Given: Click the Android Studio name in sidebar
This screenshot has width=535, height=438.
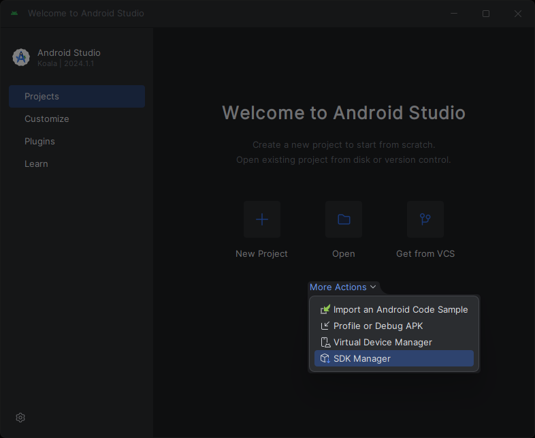Looking at the screenshot, I should [x=69, y=52].
